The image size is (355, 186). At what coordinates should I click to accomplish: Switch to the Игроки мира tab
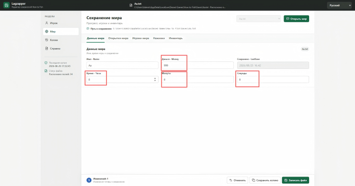(141, 38)
